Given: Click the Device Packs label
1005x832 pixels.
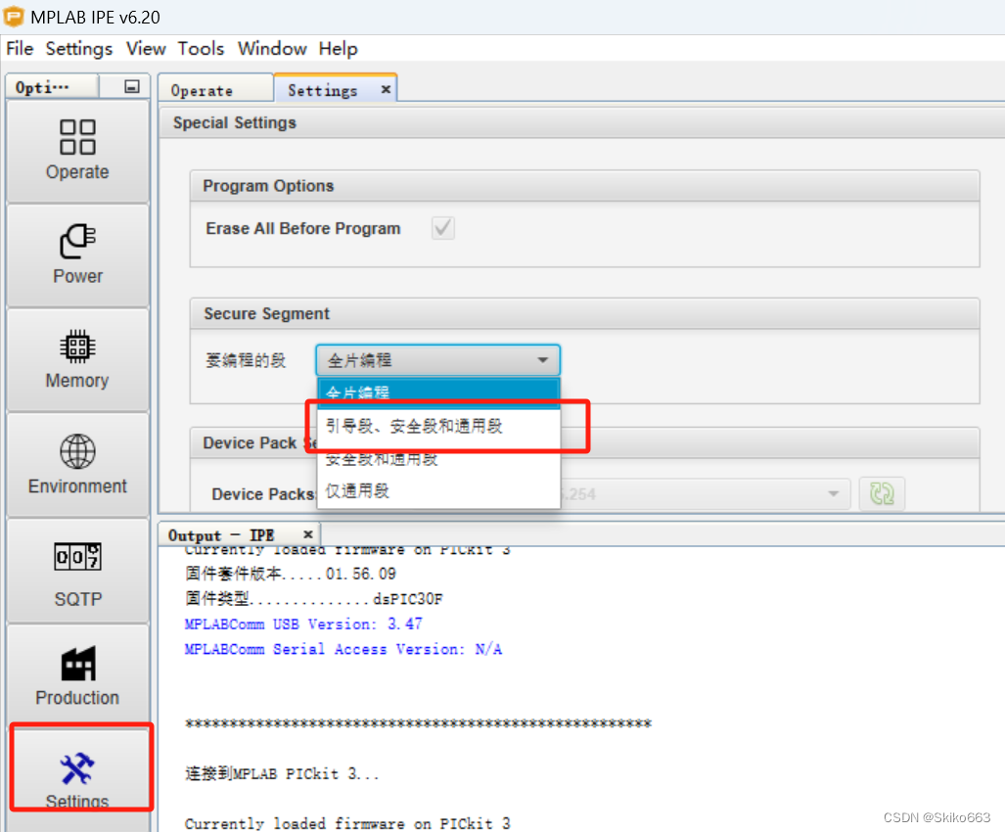Looking at the screenshot, I should 263,494.
